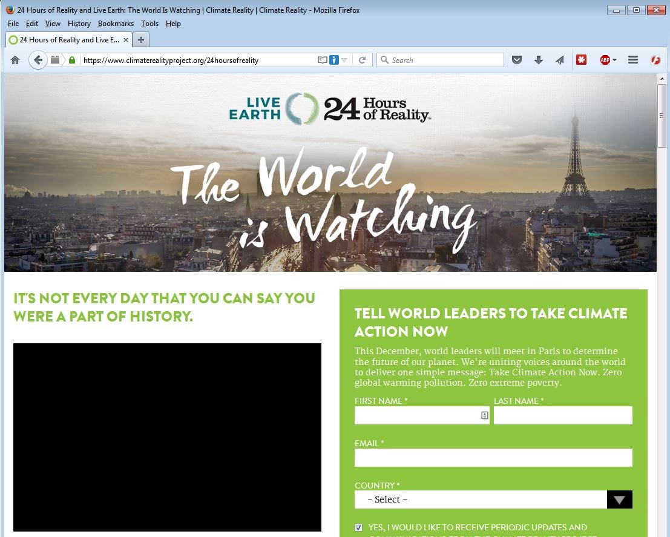The image size is (670, 537).
Task: Click the Live Earth 24 Hours logo
Action: click(x=329, y=108)
